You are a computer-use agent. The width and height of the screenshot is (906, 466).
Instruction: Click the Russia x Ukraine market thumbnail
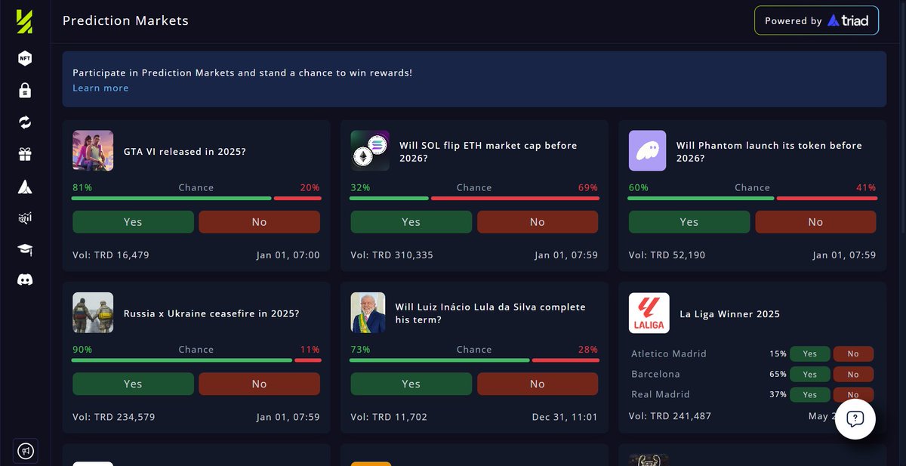[93, 313]
